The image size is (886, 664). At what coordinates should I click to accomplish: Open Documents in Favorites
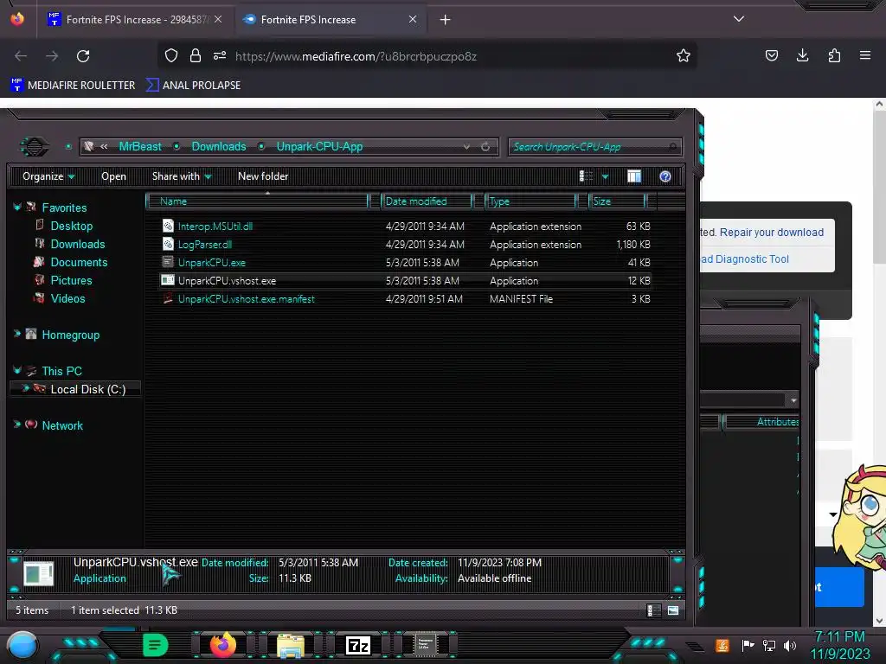[79, 262]
